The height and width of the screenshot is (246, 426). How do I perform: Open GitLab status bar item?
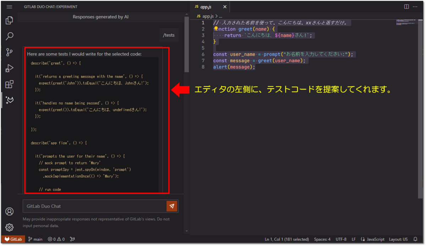[x=13, y=239]
